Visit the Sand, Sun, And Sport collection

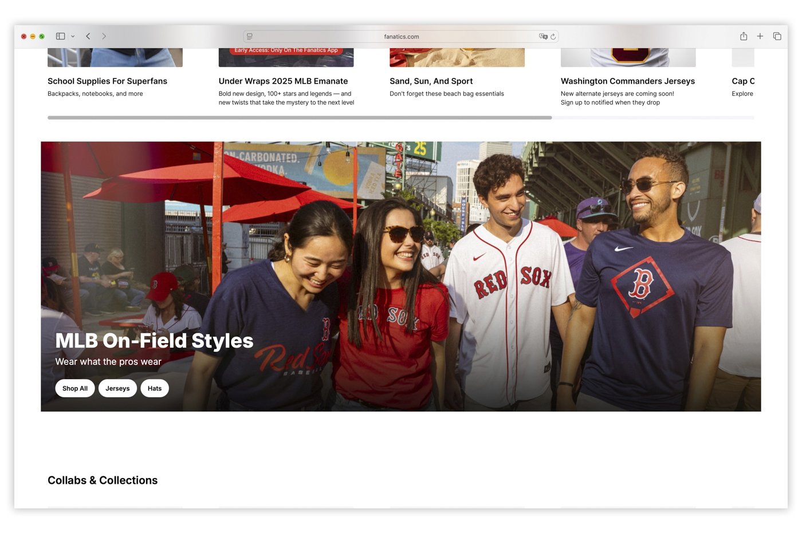(x=431, y=81)
